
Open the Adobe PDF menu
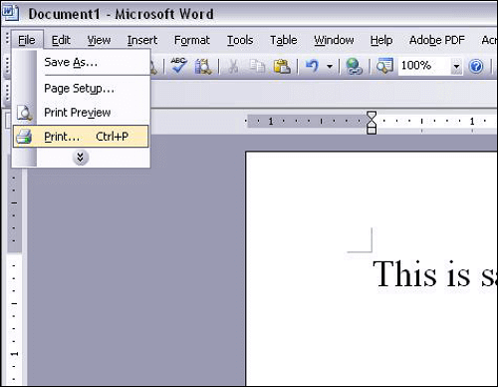point(436,40)
